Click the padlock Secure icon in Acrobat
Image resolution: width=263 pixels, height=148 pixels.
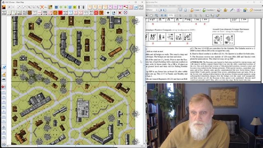225,10
